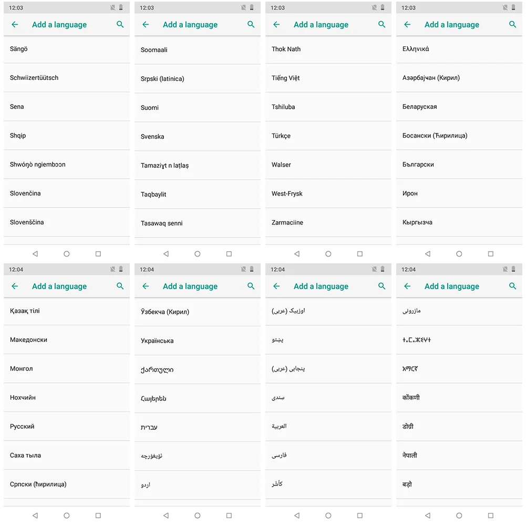Choose the Українська language entry

pos(198,341)
